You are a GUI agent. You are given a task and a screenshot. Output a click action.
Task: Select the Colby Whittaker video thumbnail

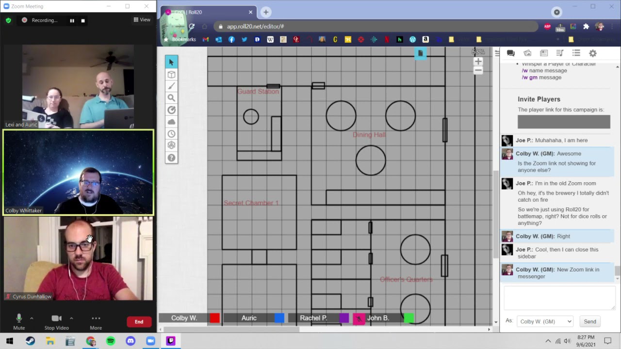[x=78, y=172]
